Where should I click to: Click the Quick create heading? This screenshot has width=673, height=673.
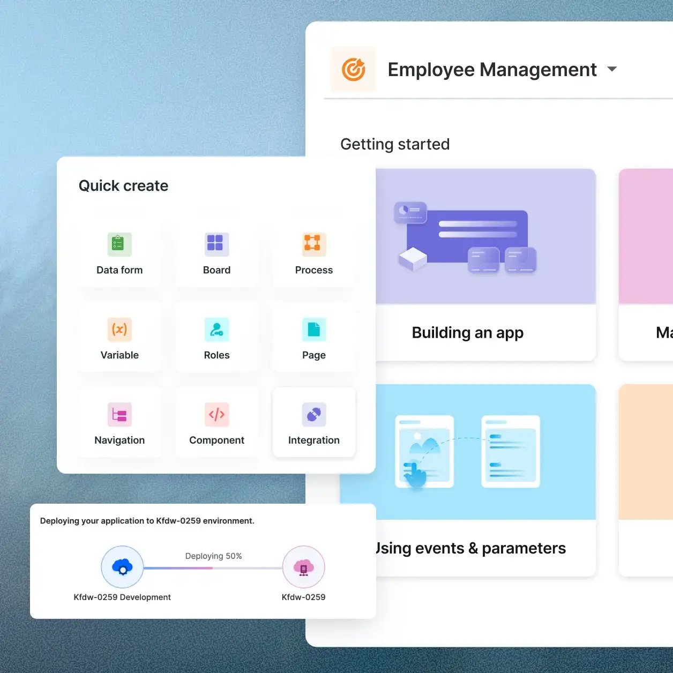123,186
